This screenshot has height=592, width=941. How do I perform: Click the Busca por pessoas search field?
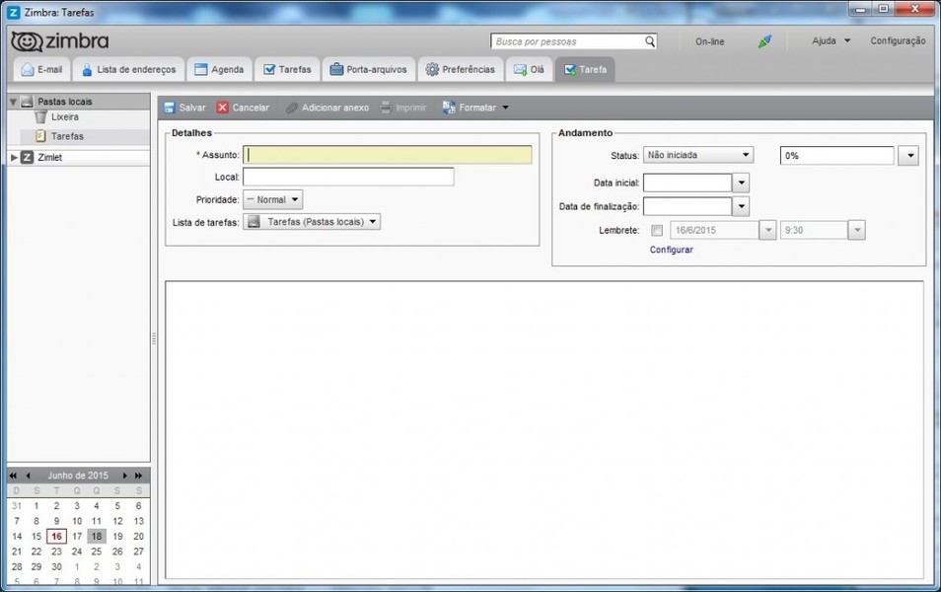click(567, 41)
